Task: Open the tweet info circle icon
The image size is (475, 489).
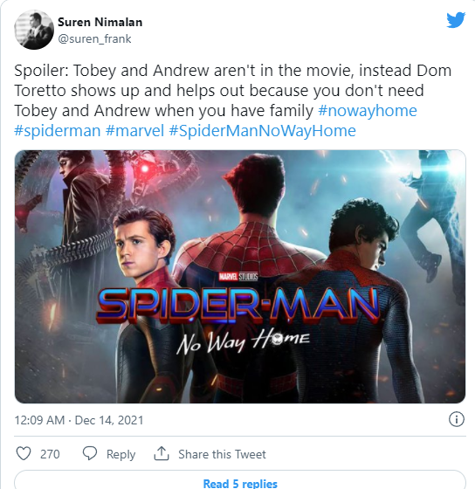Action: point(457,419)
